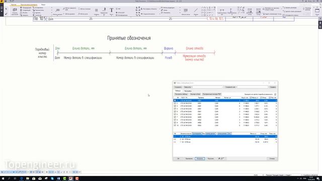Open the hamburger menu at the top-left

coord(2,8)
